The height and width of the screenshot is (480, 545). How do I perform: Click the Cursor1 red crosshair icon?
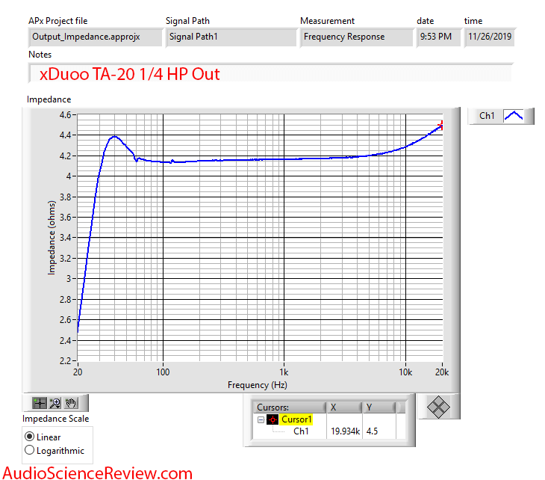[x=272, y=419]
